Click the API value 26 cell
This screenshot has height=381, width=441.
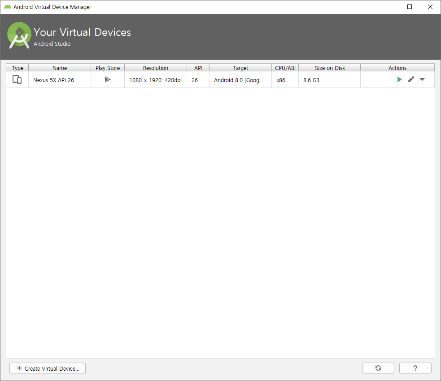[198, 80]
